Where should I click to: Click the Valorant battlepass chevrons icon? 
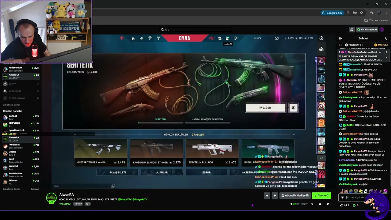236,38
